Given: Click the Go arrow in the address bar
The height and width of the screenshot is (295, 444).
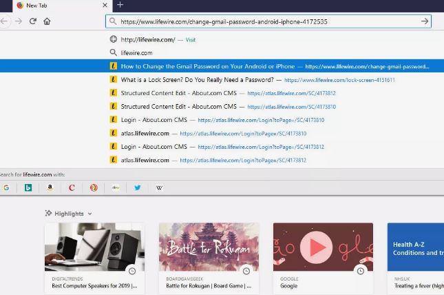Looking at the screenshot, I should [x=425, y=21].
